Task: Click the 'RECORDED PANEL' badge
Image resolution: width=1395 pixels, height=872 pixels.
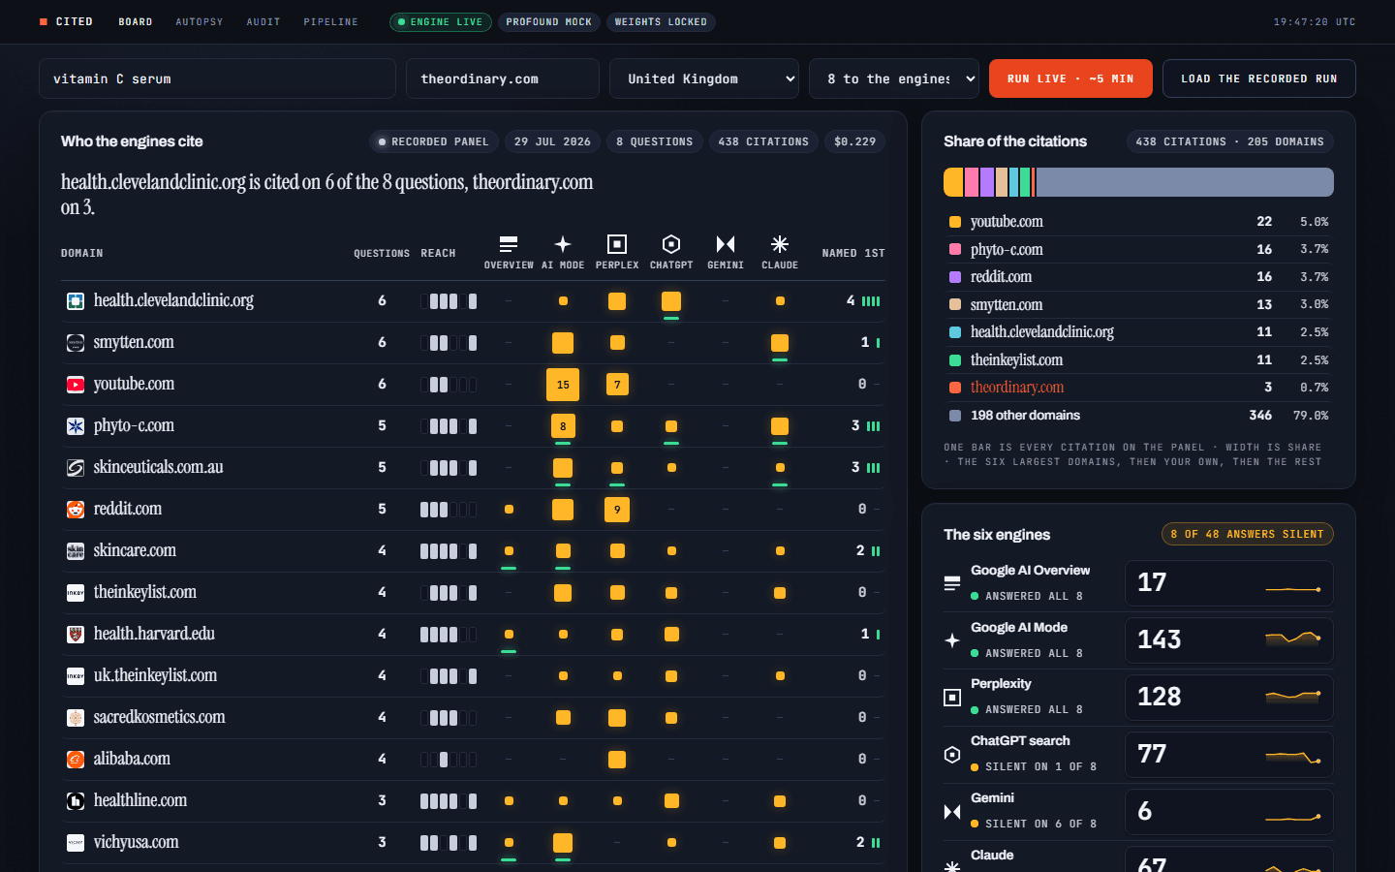Action: [x=434, y=141]
